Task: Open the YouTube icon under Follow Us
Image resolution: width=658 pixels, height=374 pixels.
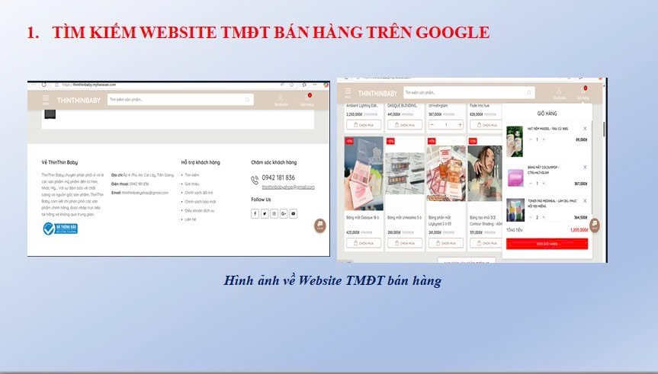Action: click(293, 213)
